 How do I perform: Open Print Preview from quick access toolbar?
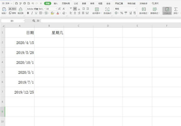pos(29,3)
